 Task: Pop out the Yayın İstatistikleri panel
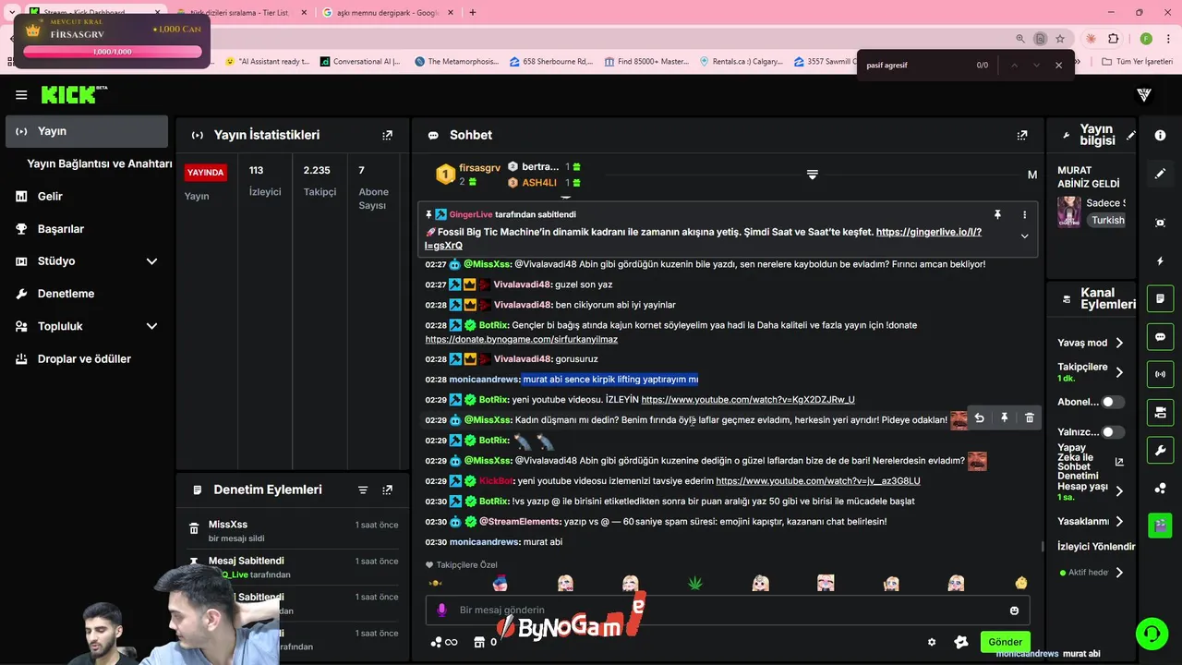coord(388,135)
